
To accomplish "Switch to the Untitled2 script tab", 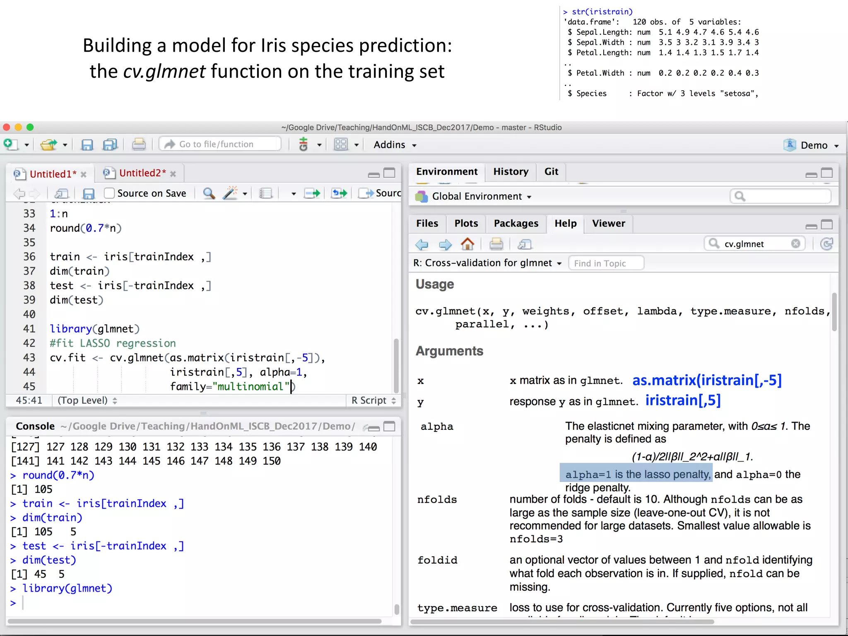I will pyautogui.click(x=142, y=173).
